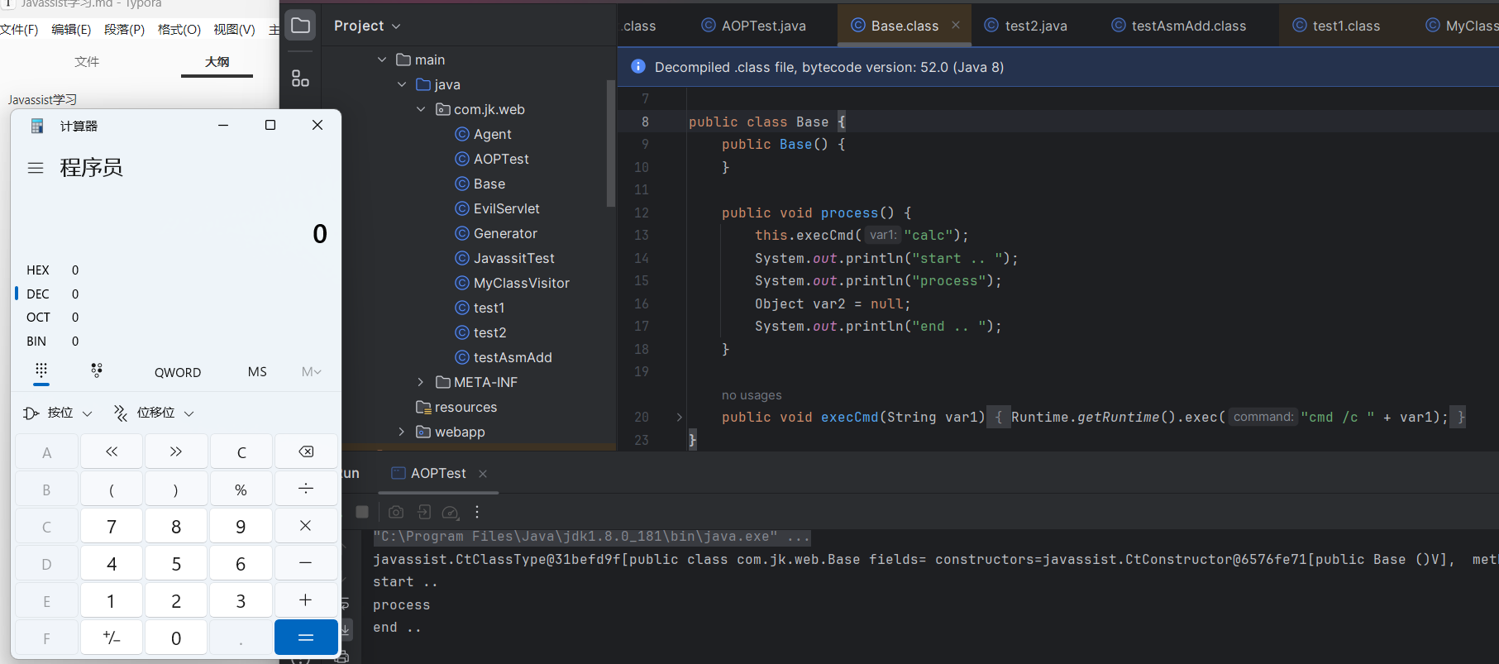The height and width of the screenshot is (664, 1499).
Task: Open the 按位 bitwise operations dropdown
Action: [57, 413]
